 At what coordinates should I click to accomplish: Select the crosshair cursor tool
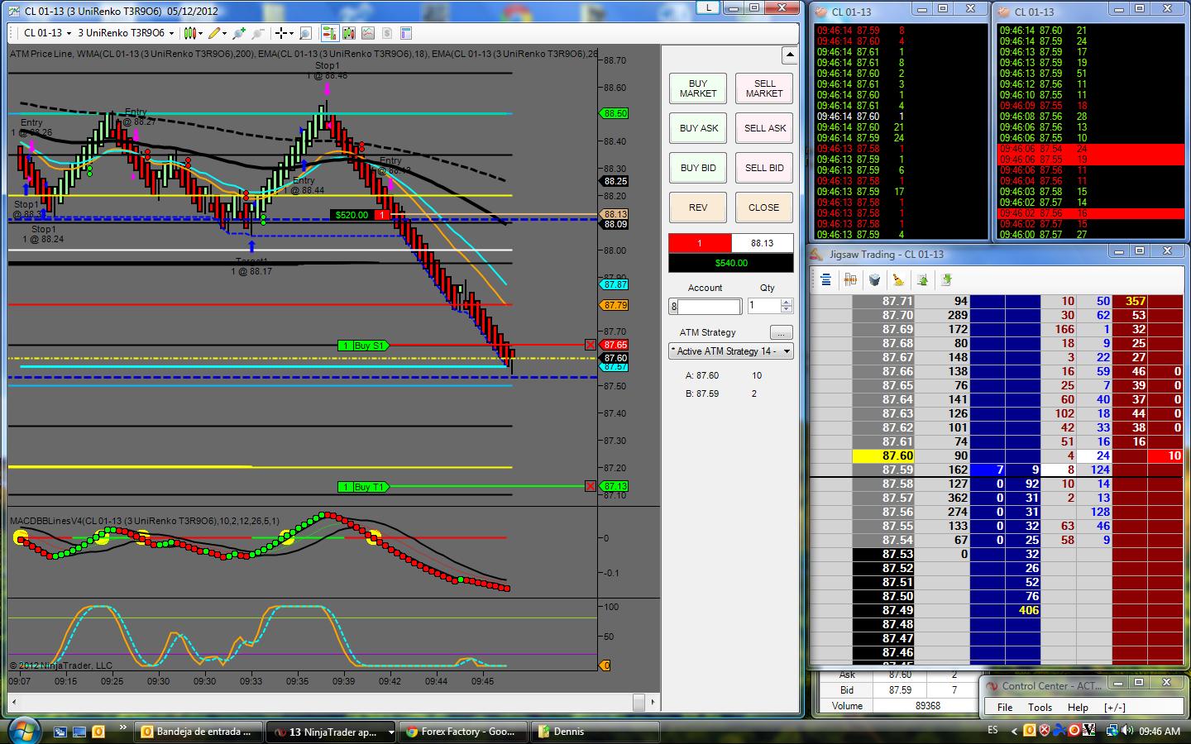coord(281,33)
